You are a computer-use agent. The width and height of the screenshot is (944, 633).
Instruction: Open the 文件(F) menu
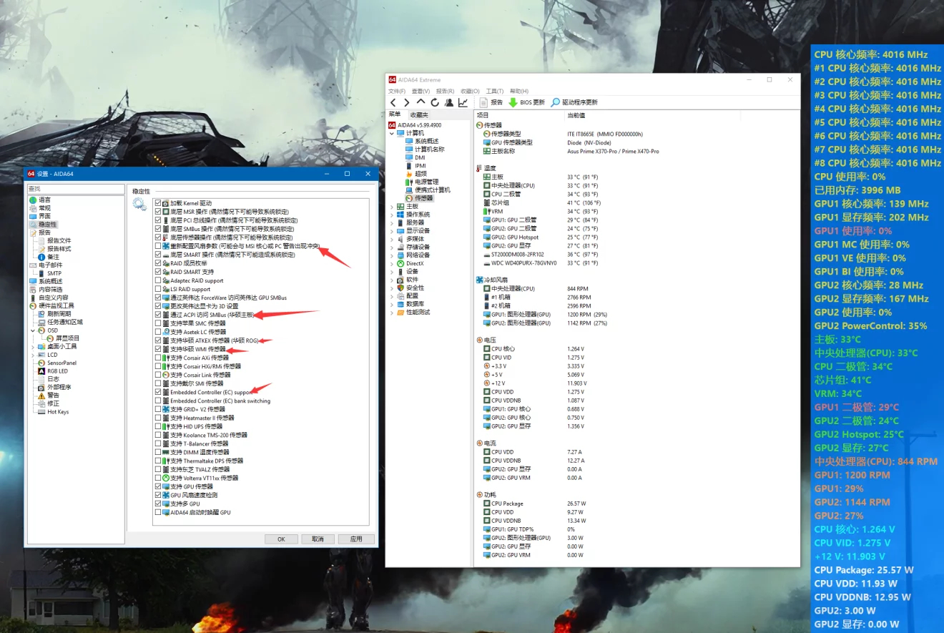[397, 92]
